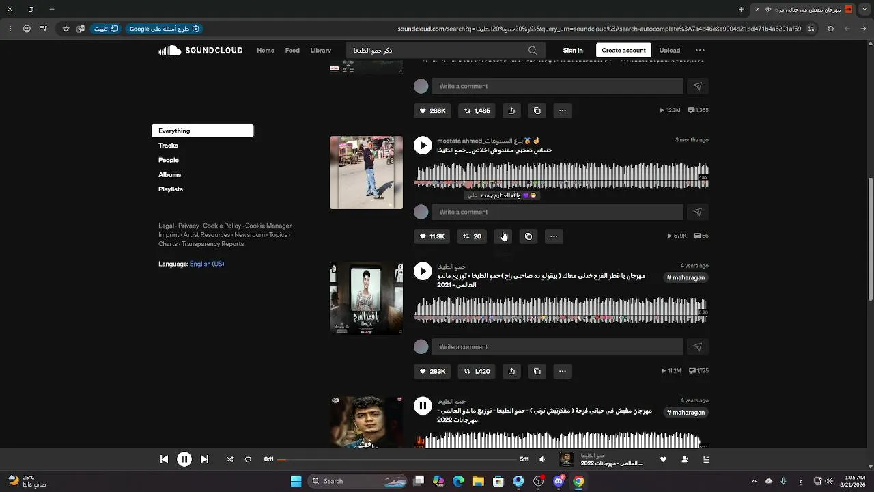Viewport: 874px width, 492px height.
Task: Open the next up queue in player bar
Action: tap(706, 459)
